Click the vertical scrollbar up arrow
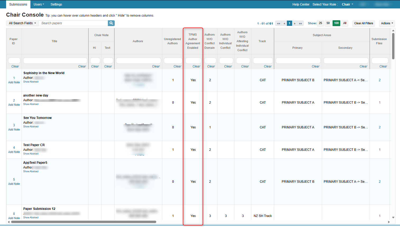The width and height of the screenshot is (400, 227). [x=393, y=31]
